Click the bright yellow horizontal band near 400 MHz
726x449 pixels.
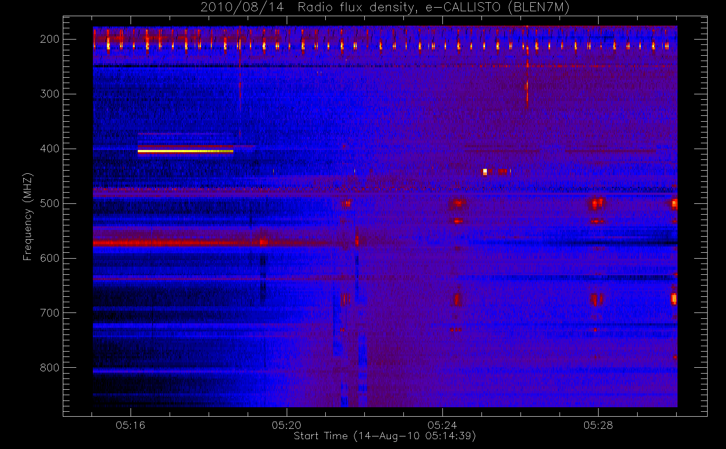[185, 151]
